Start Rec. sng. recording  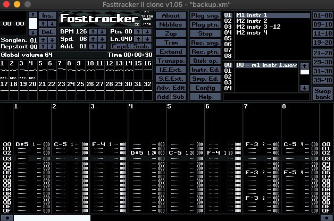click(205, 42)
